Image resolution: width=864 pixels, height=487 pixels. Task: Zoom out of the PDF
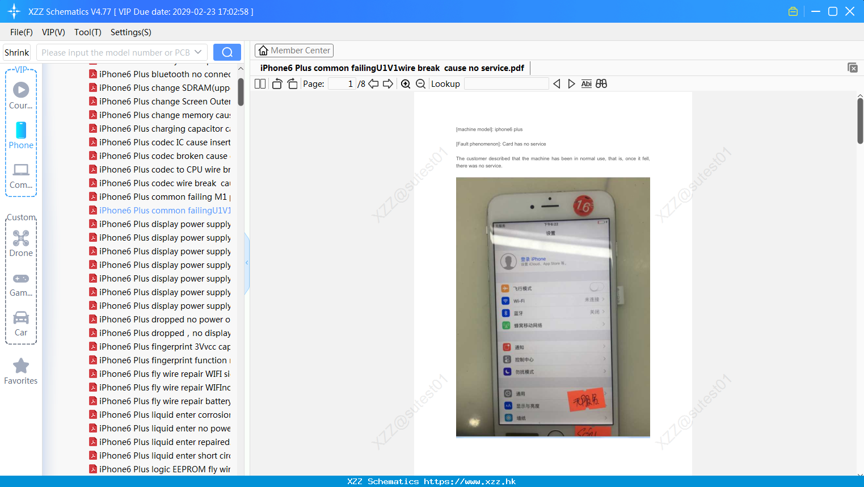[x=421, y=84]
